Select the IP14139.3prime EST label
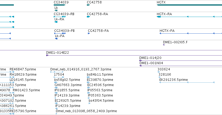Screen dimensions: 222x115 pyautogui.click(x=67, y=95)
